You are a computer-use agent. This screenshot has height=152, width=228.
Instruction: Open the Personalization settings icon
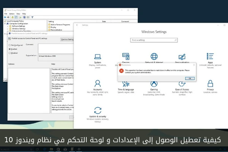point(182,57)
